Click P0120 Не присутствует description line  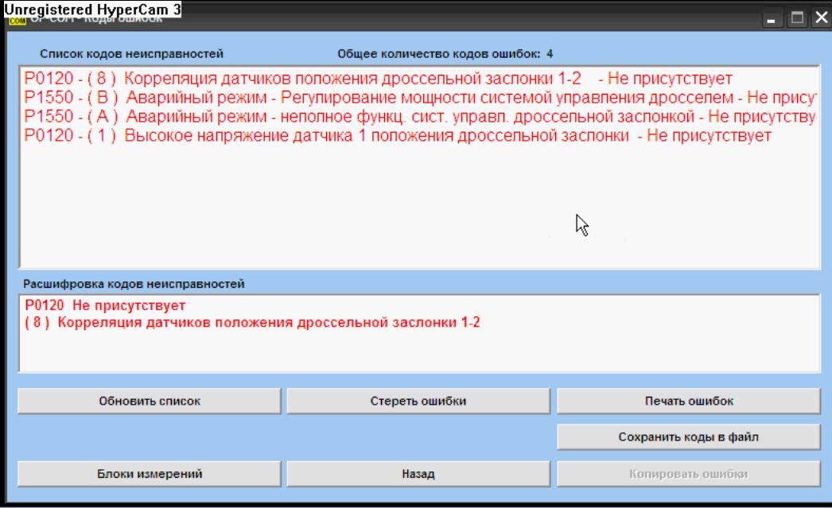click(105, 305)
